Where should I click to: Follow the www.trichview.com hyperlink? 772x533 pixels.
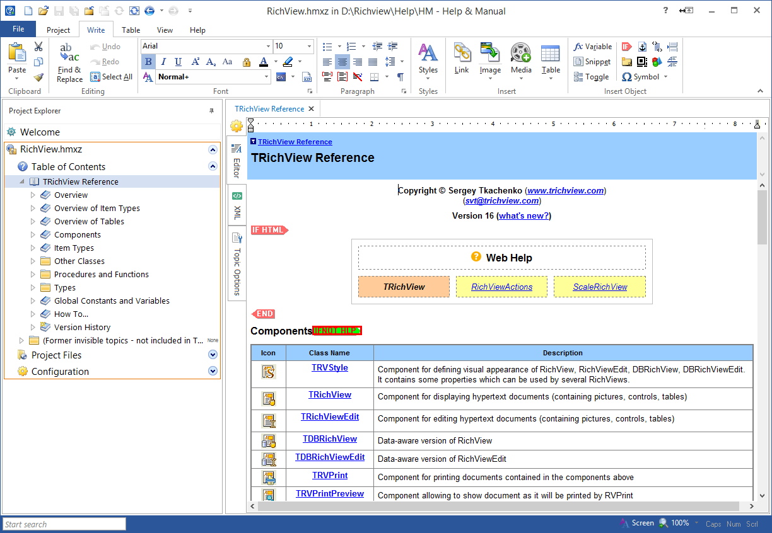pyautogui.click(x=565, y=190)
